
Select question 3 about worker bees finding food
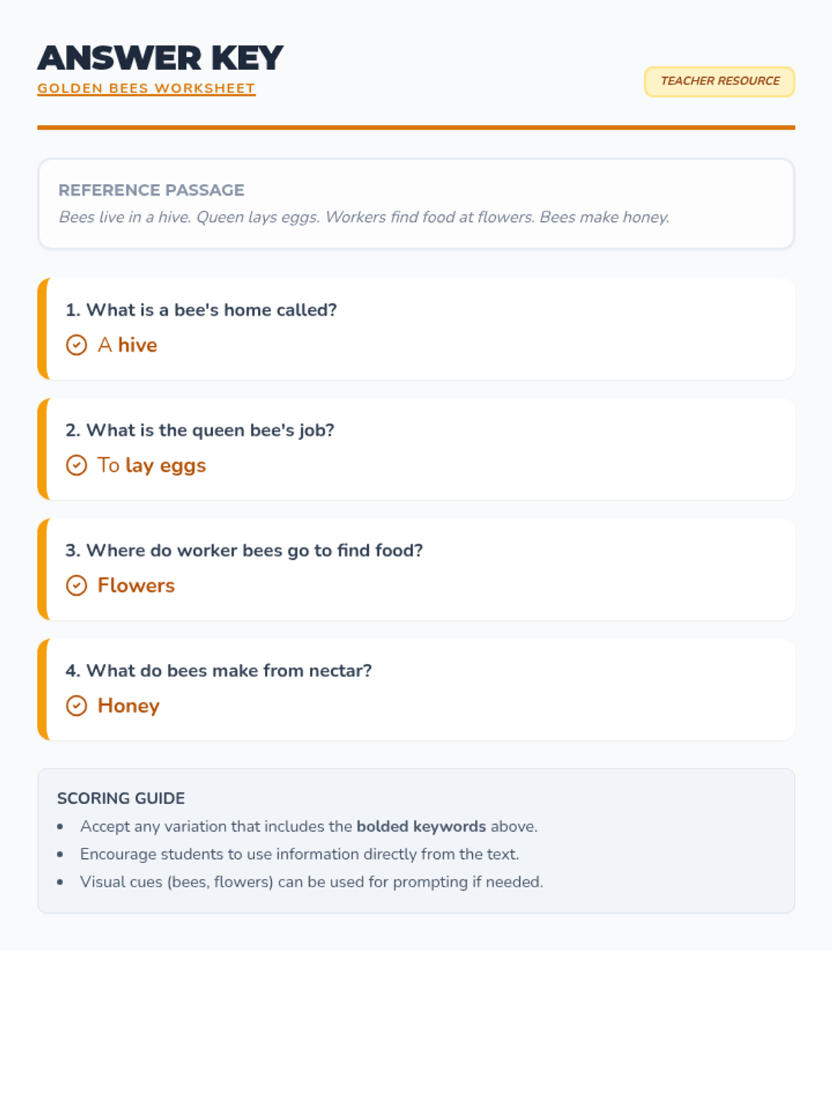[244, 551]
